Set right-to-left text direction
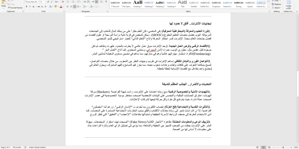This screenshot has width=299, height=149. pos(97,2)
